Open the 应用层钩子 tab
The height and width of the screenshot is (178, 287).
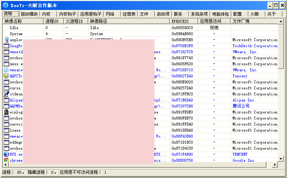[91, 14]
